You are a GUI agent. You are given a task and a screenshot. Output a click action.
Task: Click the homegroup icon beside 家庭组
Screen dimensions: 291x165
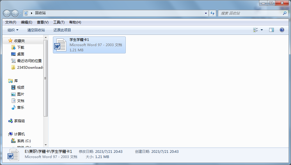coord(10,121)
